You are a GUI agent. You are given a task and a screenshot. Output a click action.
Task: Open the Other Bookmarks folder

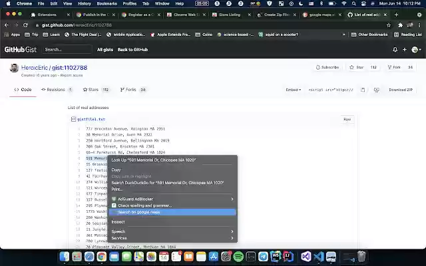point(369,35)
